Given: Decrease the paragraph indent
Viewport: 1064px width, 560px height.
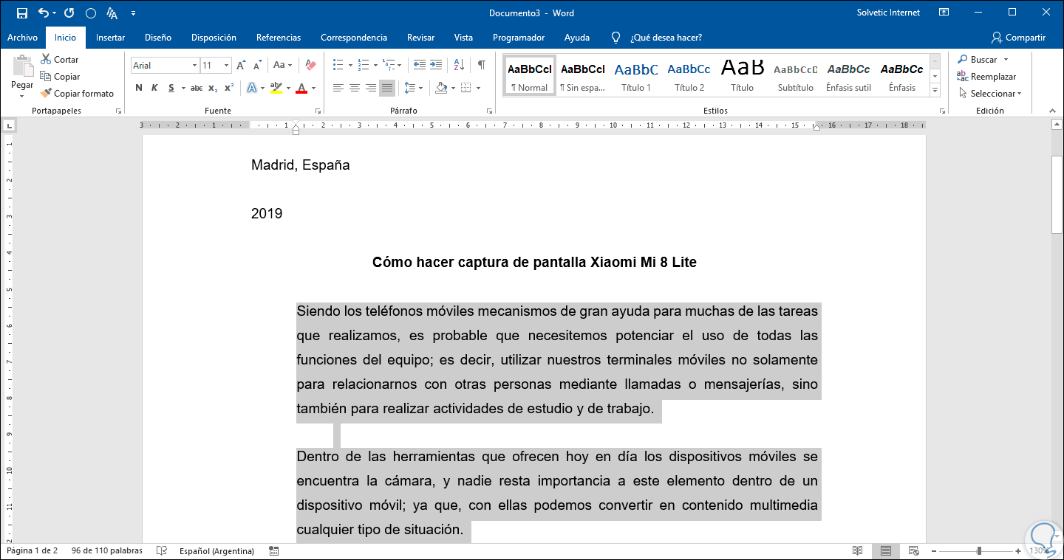Looking at the screenshot, I should click(420, 65).
